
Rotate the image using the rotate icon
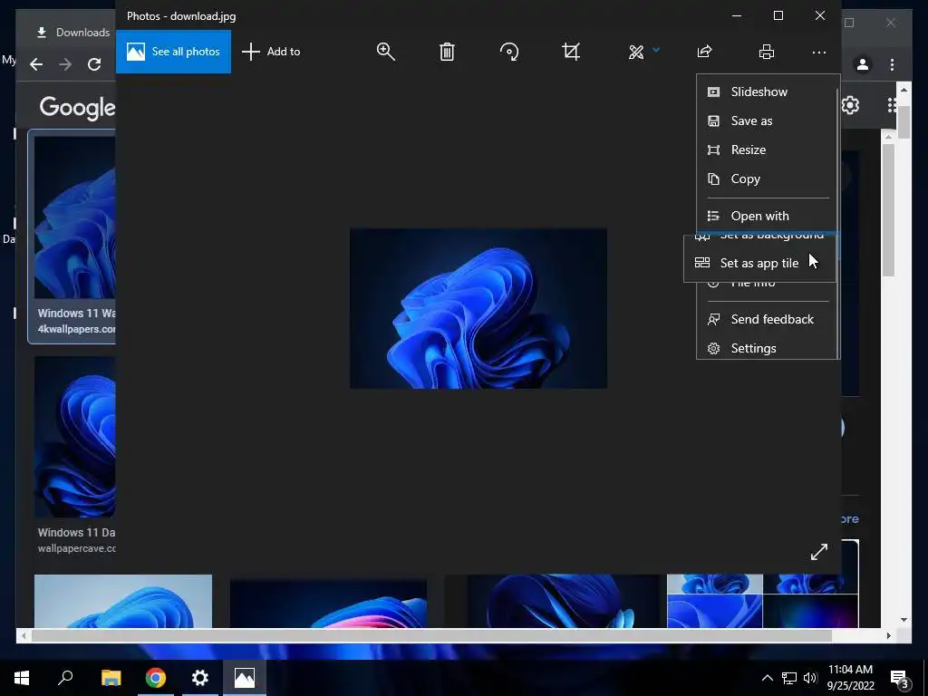point(509,52)
